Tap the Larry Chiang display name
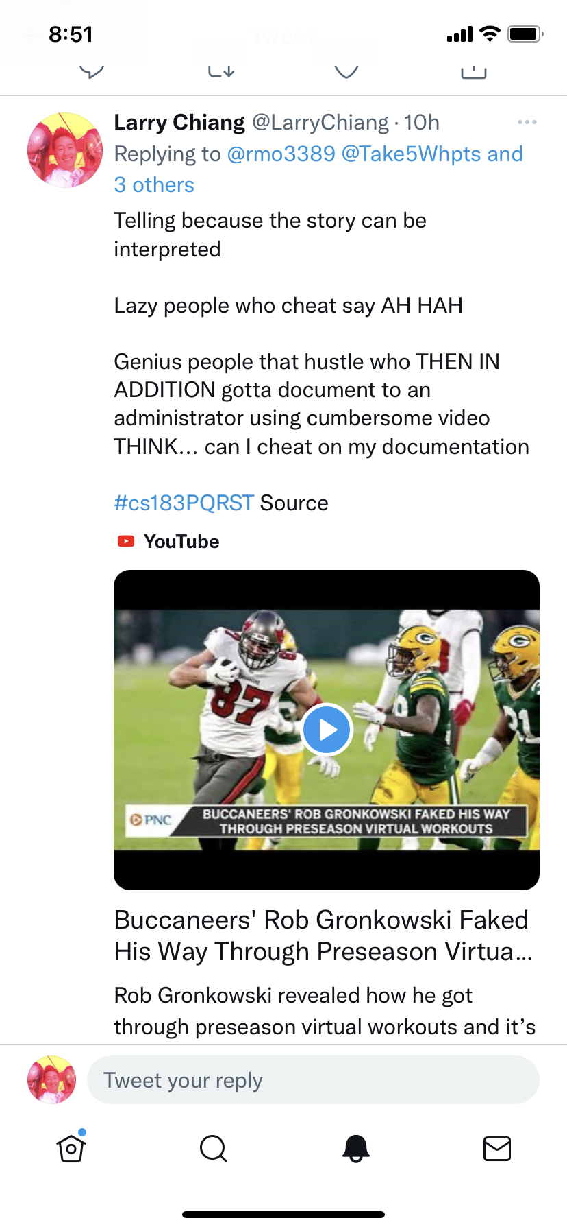This screenshot has height=1229, width=567. 179,122
